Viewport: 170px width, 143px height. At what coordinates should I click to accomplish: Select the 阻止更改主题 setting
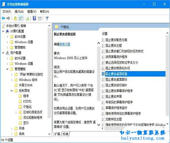(114, 46)
